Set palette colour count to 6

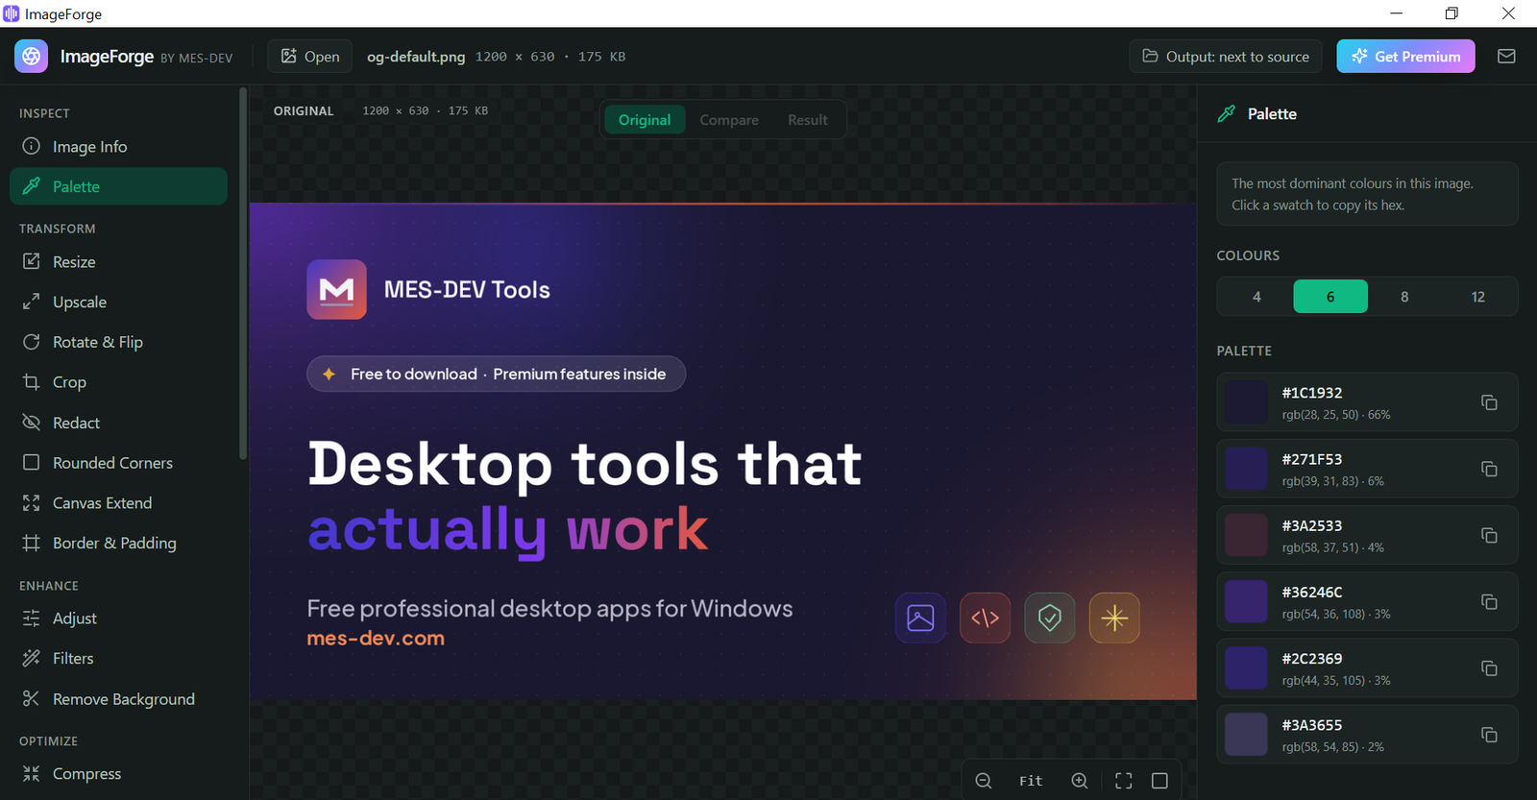tap(1330, 297)
